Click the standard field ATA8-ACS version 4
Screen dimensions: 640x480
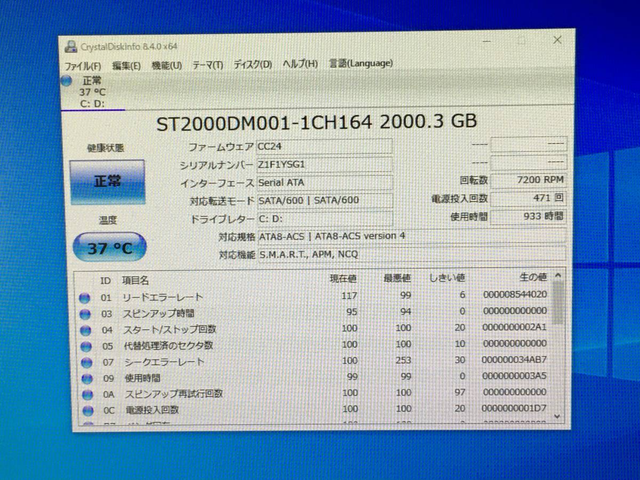[x=412, y=236]
